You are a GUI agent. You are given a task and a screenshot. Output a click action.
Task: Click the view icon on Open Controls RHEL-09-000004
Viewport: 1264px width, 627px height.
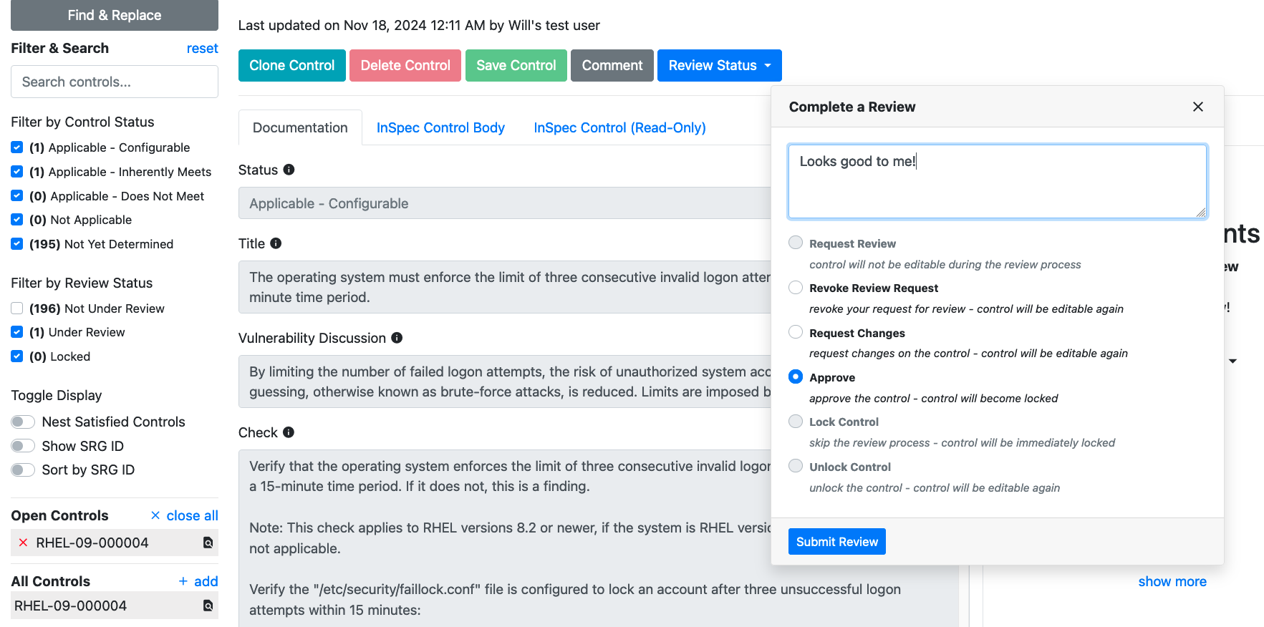[208, 543]
